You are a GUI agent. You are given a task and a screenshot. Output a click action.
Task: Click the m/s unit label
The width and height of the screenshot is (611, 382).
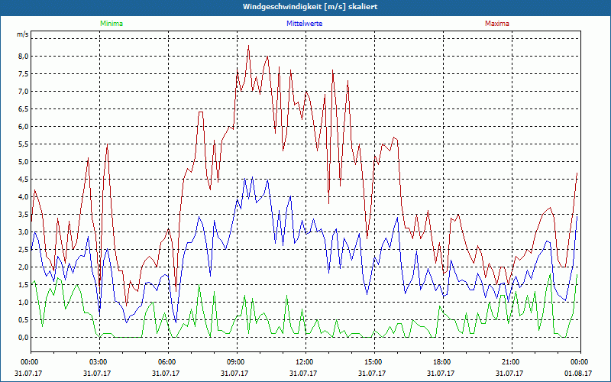click(x=23, y=34)
